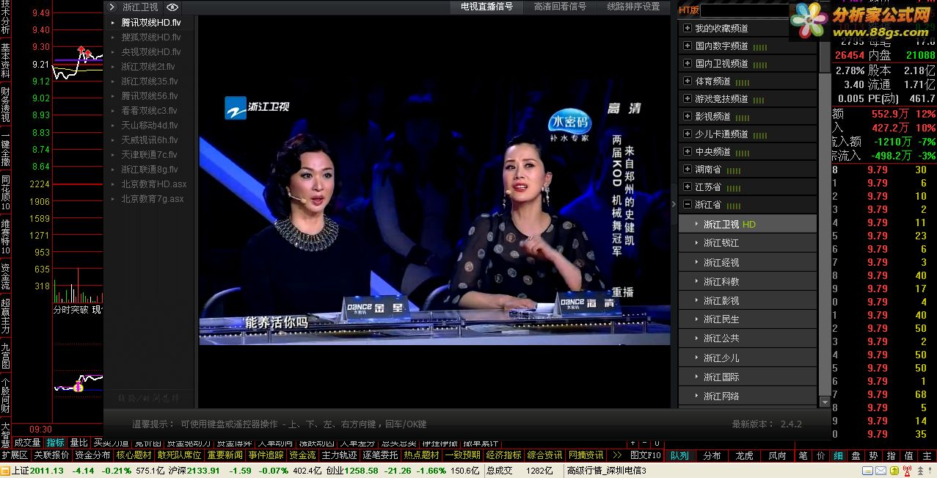937x478 pixels.
Task: Expand the 国内数字频道 group
Action: (x=688, y=46)
